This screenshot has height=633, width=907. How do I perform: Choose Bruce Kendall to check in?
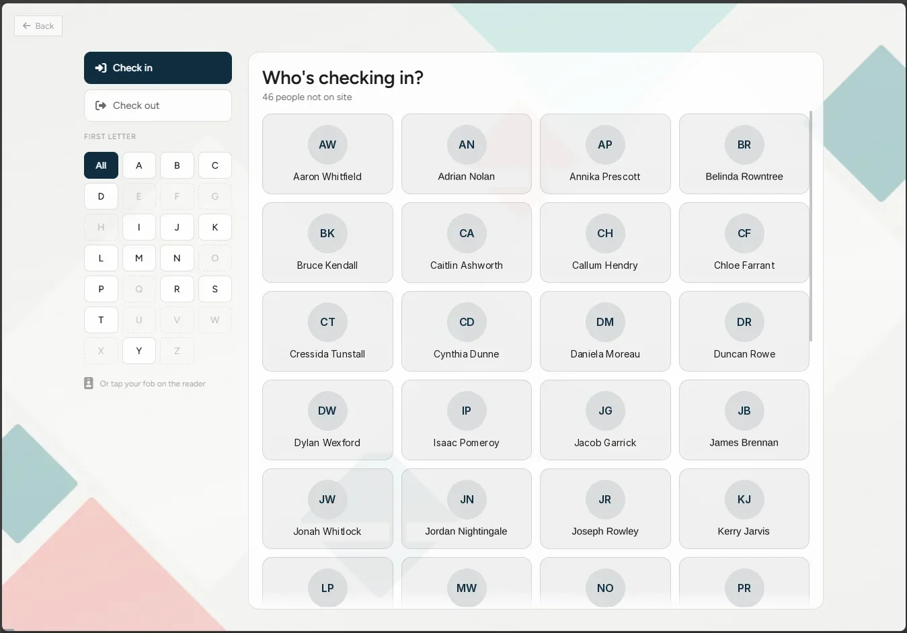327,243
